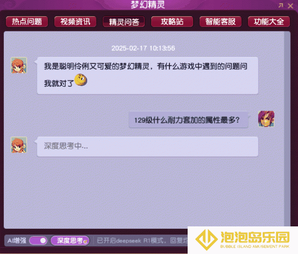Select the 精灵问答 tab
Image resolution: width=298 pixels, height=254 pixels.
click(124, 22)
